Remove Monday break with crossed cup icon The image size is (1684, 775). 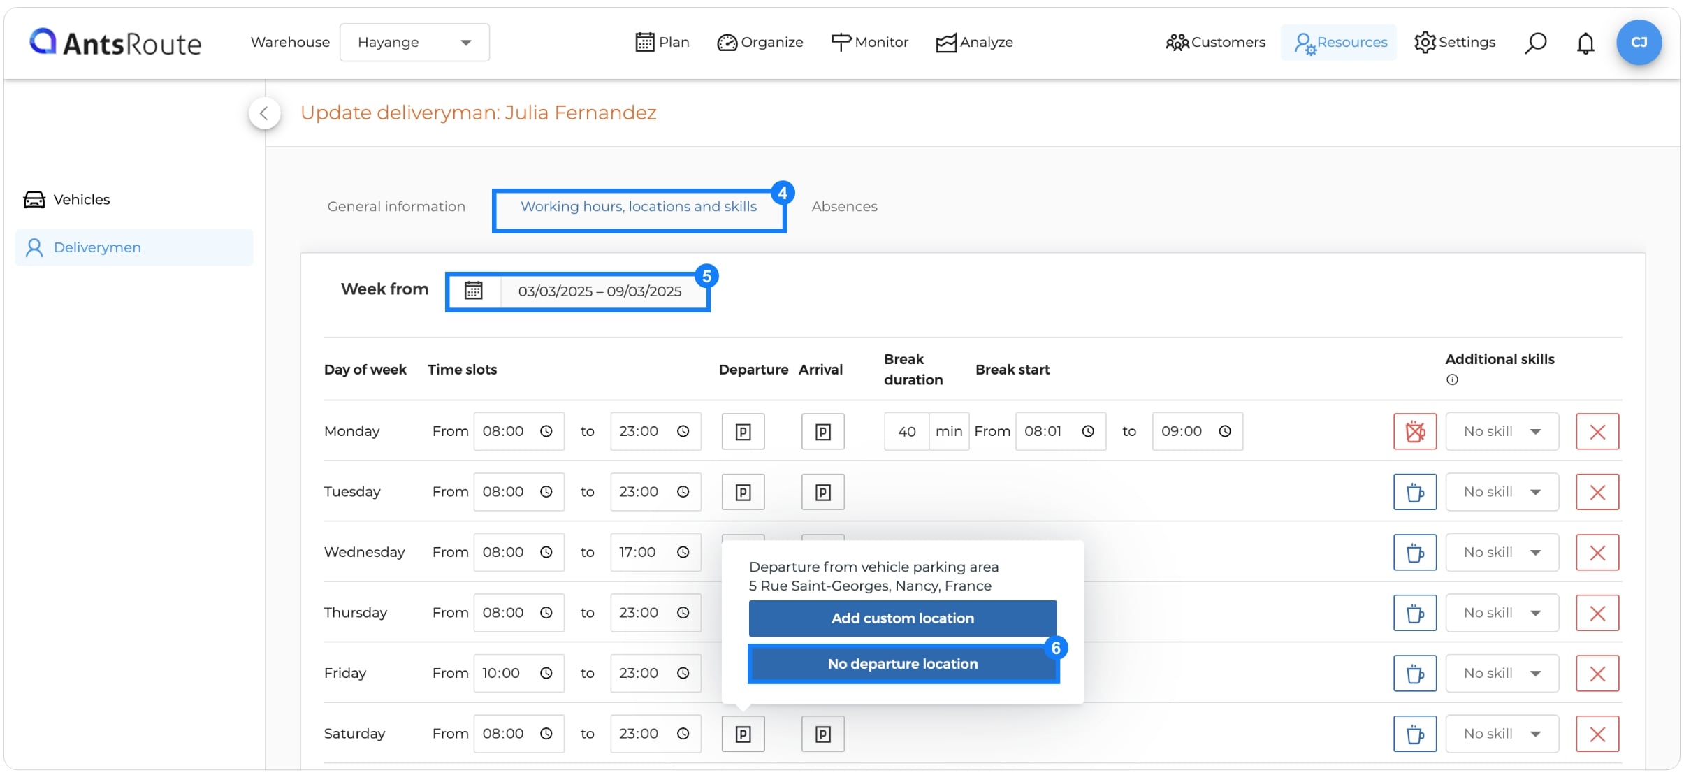pyautogui.click(x=1415, y=432)
